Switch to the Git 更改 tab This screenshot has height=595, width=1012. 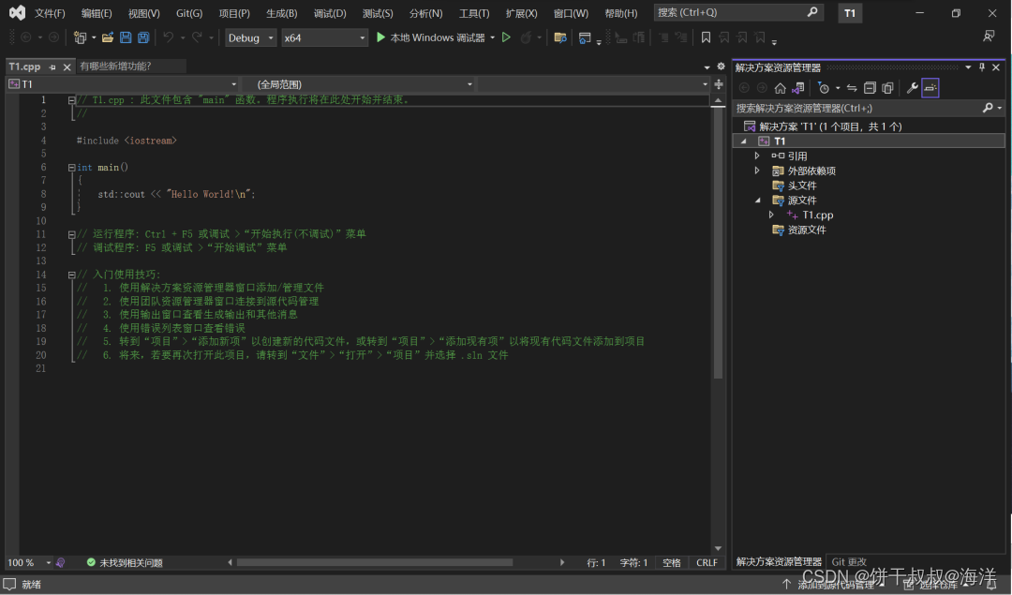pyautogui.click(x=849, y=562)
